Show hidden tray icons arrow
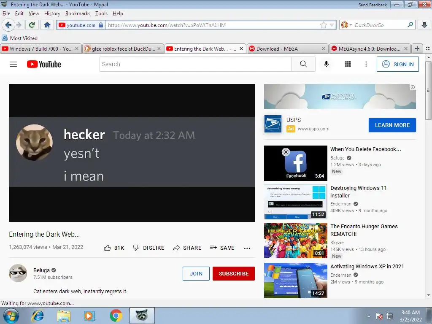 click(369, 316)
